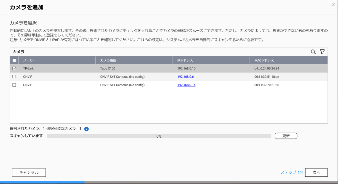Click the ステップ 1/4 step indicator
Viewport: 338px width, 184px height.
(292, 172)
